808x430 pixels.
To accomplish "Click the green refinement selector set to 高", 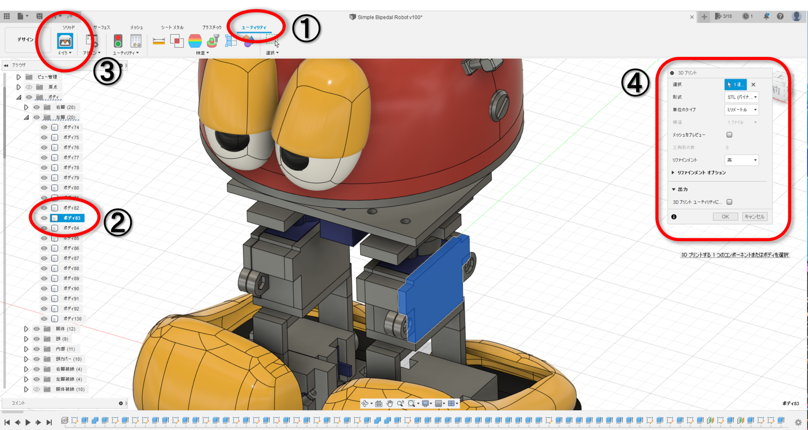I will (x=742, y=160).
